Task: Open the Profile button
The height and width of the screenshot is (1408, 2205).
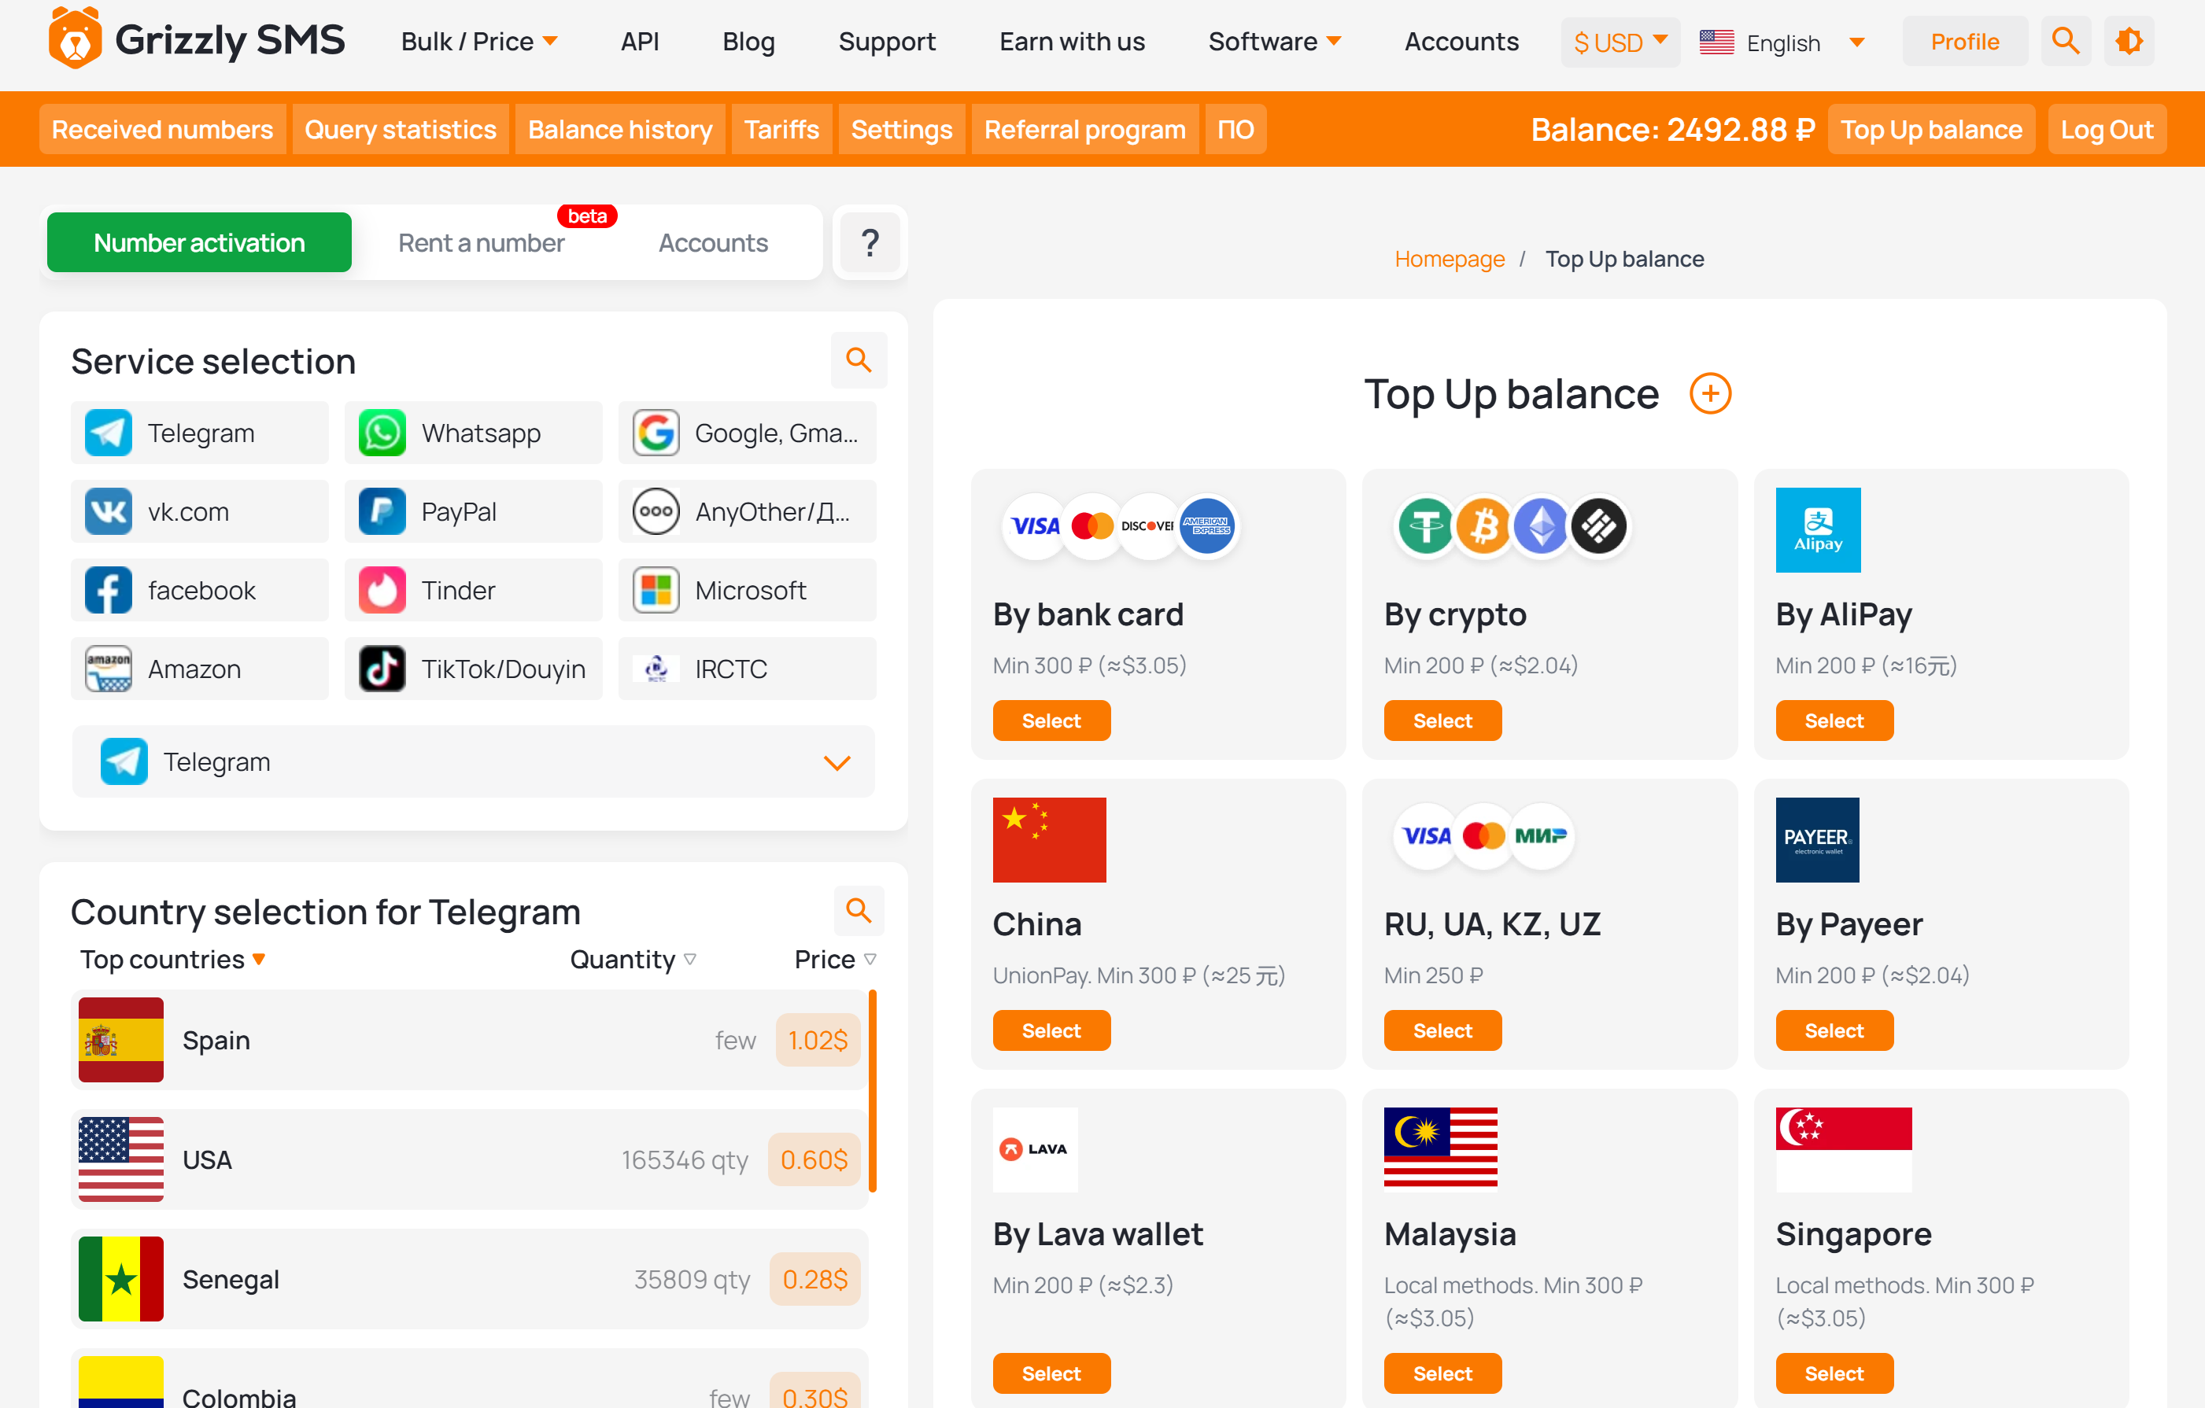Action: (1964, 41)
